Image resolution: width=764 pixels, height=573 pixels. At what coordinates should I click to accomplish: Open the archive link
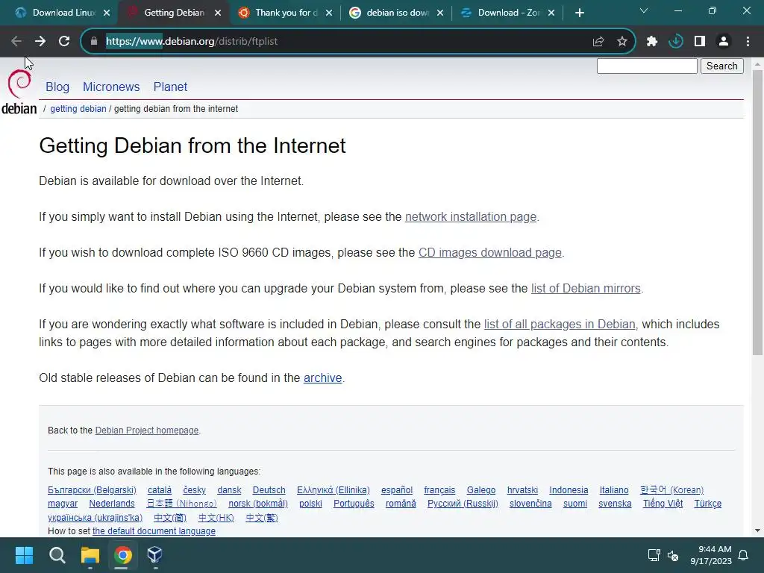[322, 378]
